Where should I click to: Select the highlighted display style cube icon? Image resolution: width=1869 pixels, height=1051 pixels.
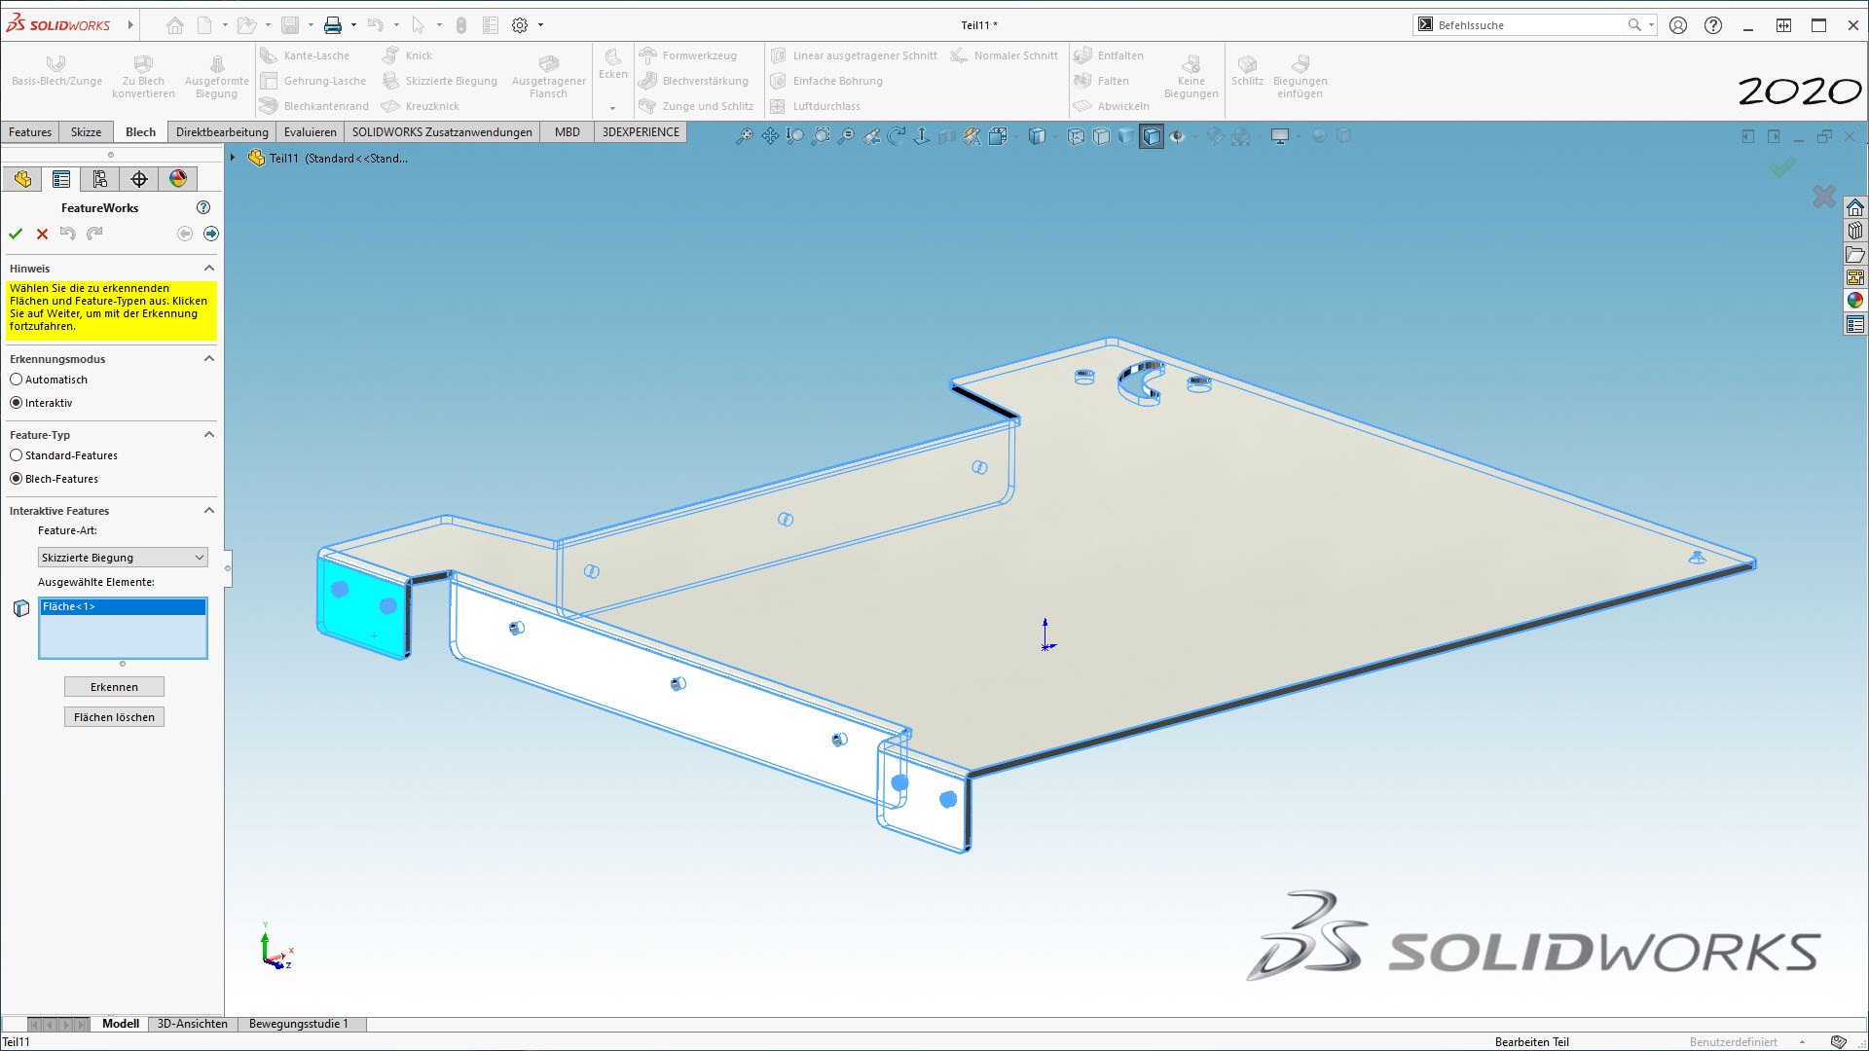(x=1152, y=136)
